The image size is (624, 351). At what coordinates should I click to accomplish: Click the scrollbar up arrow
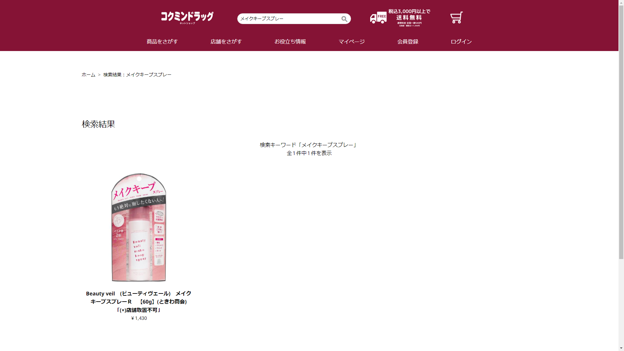621,3
